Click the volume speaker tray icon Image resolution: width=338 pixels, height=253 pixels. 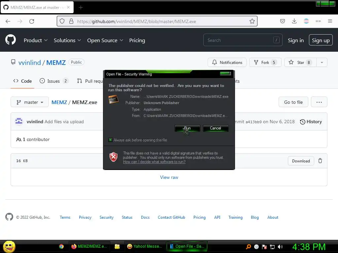tap(280, 247)
